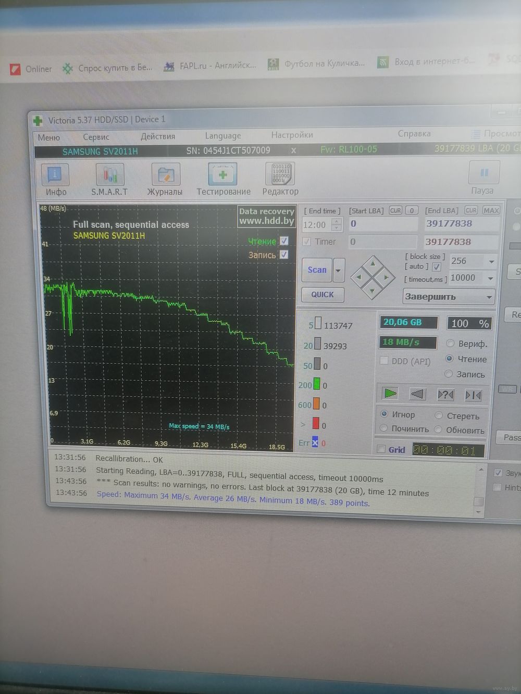Click the red slow-block swatch
This screenshot has width=521, height=694.
pos(316,424)
